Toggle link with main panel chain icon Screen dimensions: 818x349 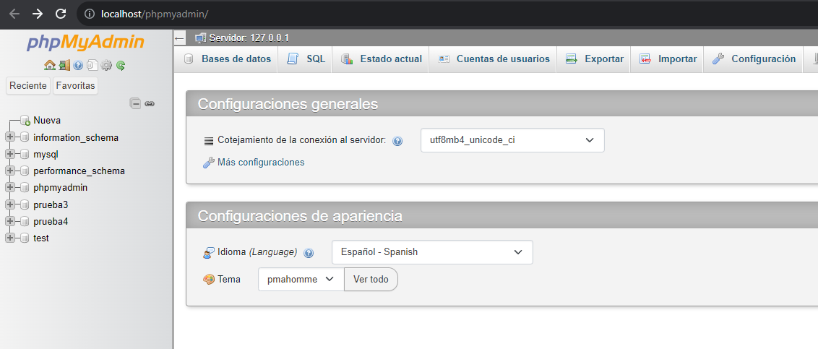pos(150,103)
